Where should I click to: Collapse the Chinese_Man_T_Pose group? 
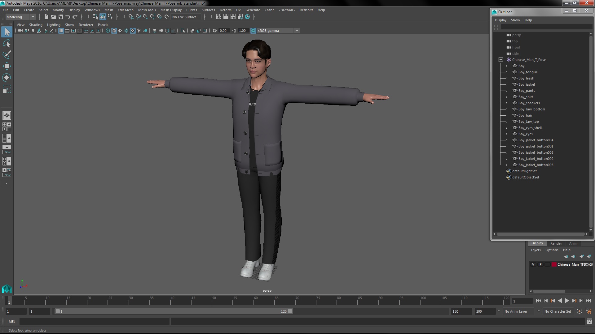(x=501, y=60)
